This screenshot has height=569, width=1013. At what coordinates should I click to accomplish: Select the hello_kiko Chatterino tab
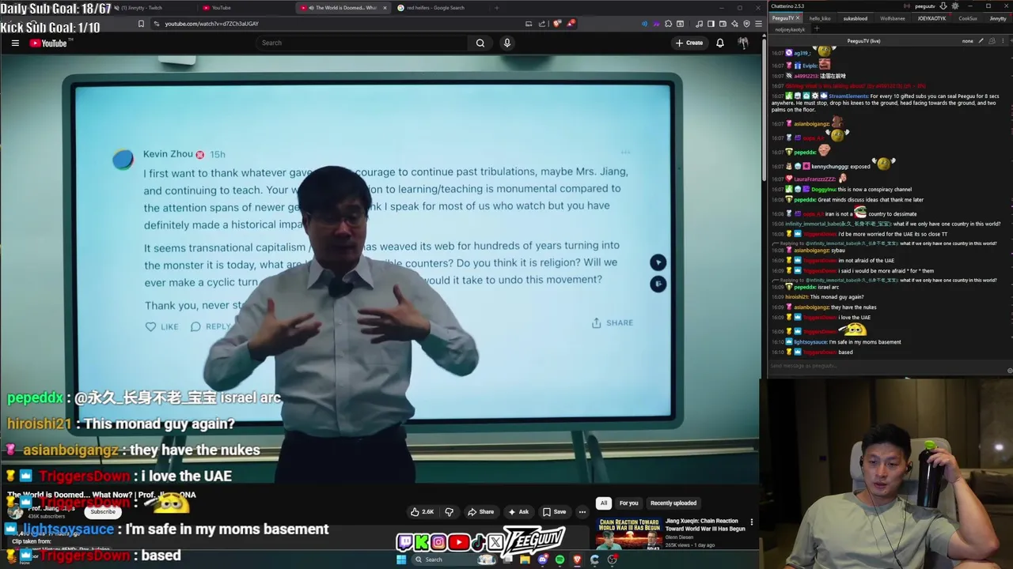tap(820, 18)
